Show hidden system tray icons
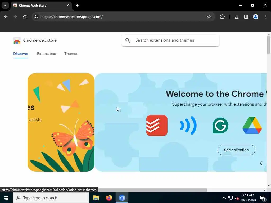Image resolution: width=271 pixels, height=203 pixels. point(224,198)
